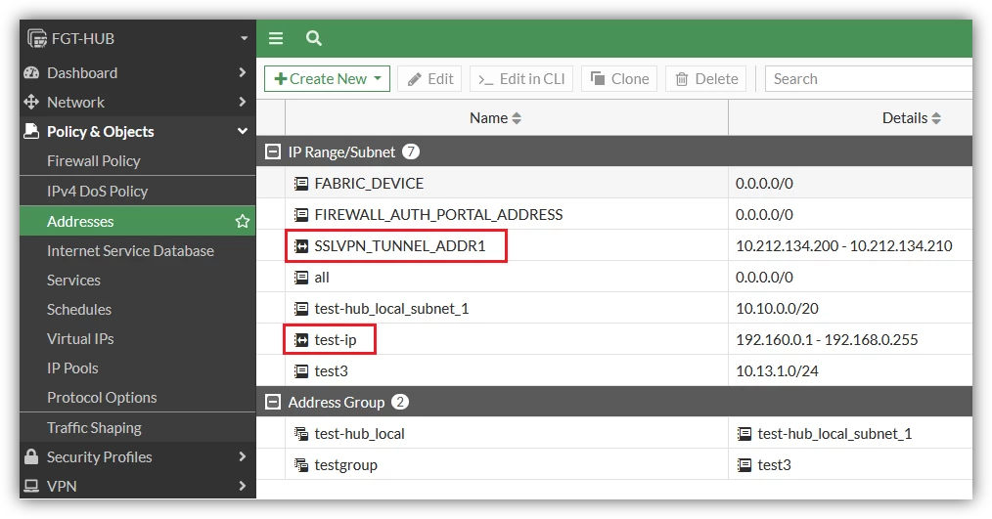Image resolution: width=992 pixels, height=519 pixels.
Task: Click 10.212.134.200 - 10.212.134.210 details
Action: [844, 246]
